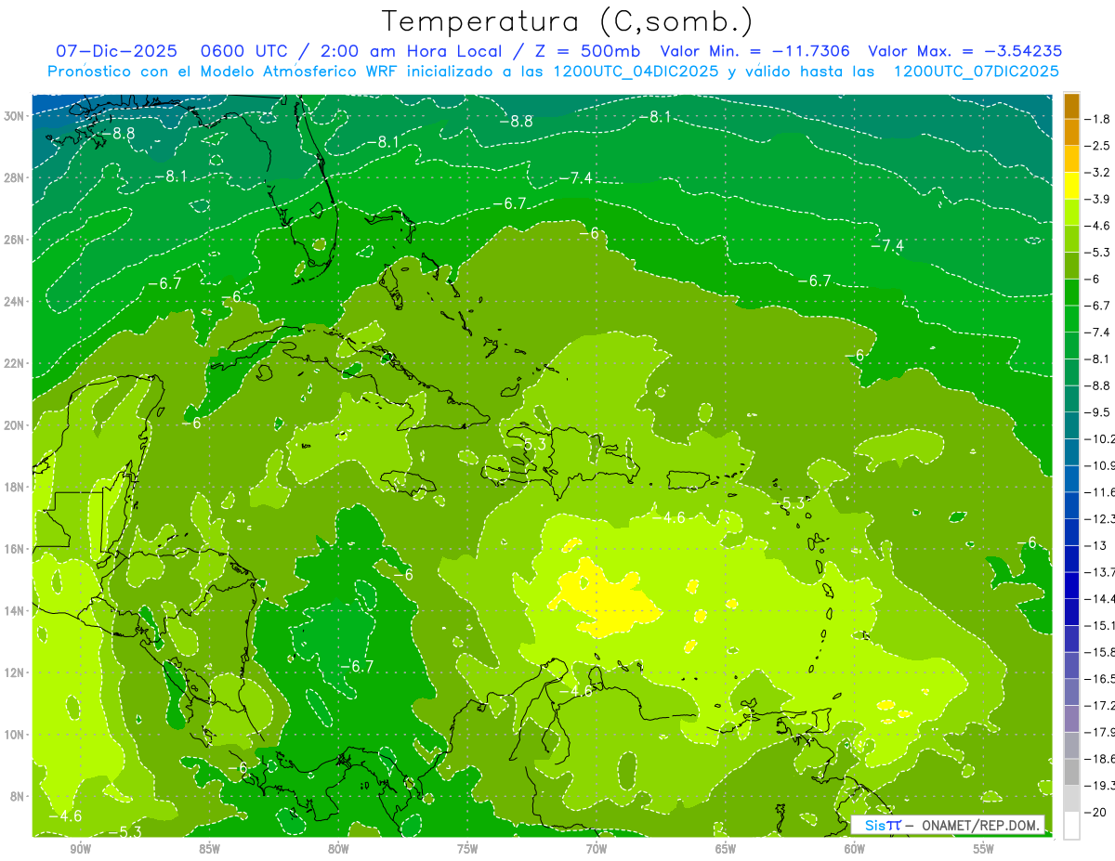Click the legend value '-20'
The height and width of the screenshot is (861, 1115).
point(1095,813)
